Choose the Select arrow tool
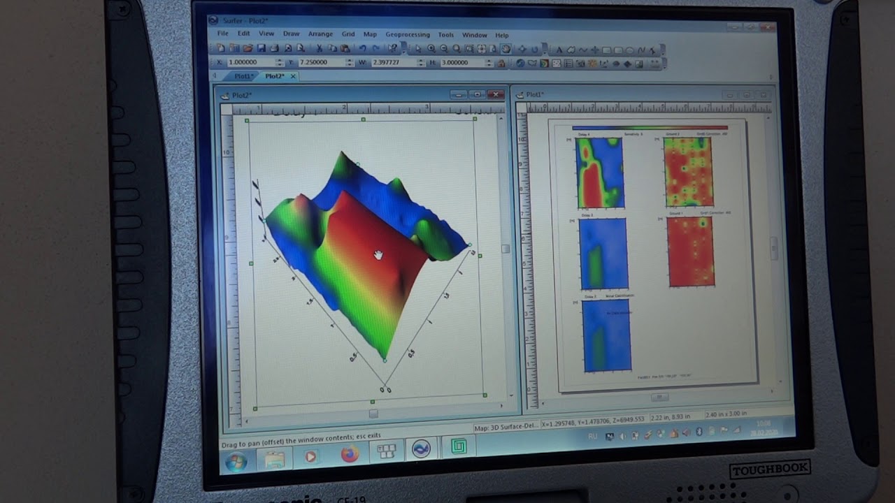 pos(417,48)
